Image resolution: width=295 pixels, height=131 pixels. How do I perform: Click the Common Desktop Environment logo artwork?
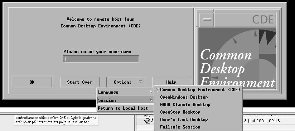click(238, 58)
